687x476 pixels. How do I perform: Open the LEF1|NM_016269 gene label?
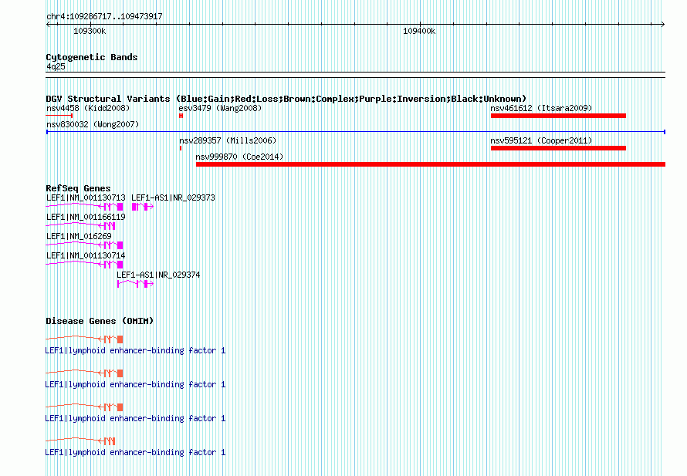[79, 236]
